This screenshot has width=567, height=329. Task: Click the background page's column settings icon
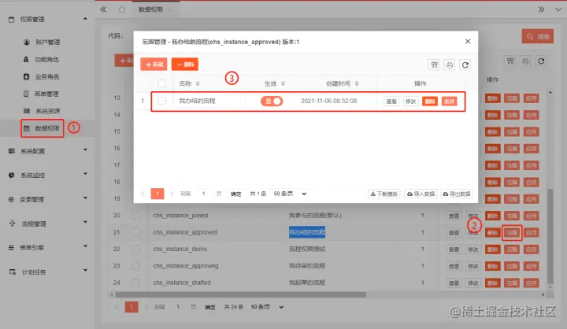pyautogui.click(x=510, y=61)
